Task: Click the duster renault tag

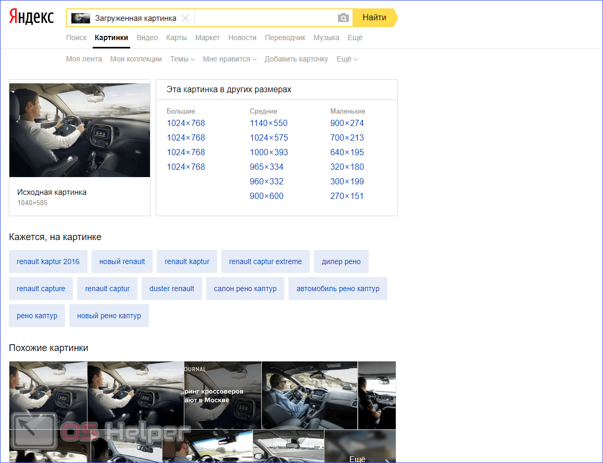Action: coord(171,289)
